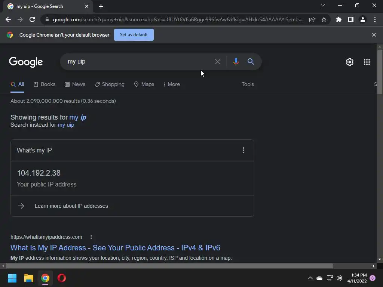383x287 pixels.
Task: Switch to Books results
Action: click(x=45, y=84)
